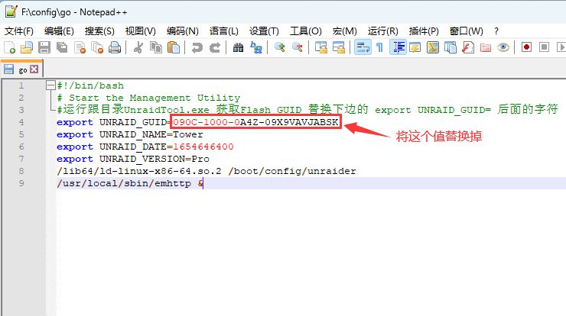Open the 插件(P) plugins menu
The image size is (566, 316).
coord(424,31)
